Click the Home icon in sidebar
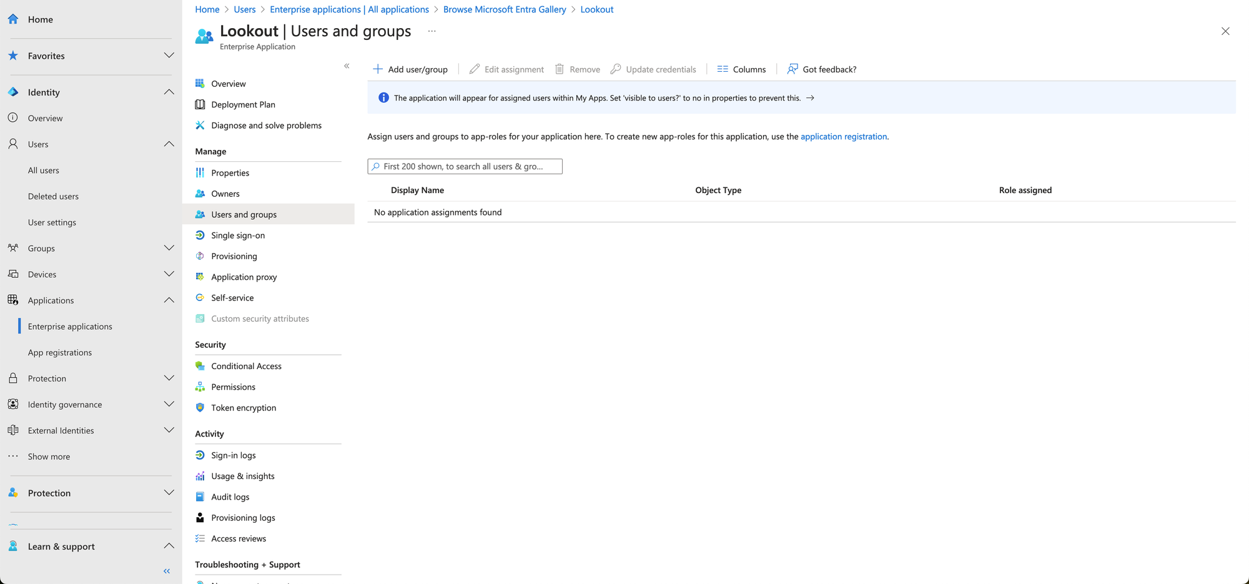 [13, 19]
